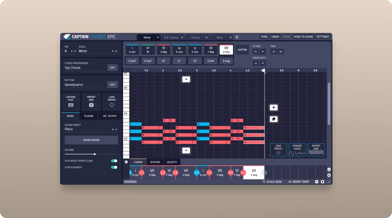Switch to previous scale

click(x=113, y=51)
